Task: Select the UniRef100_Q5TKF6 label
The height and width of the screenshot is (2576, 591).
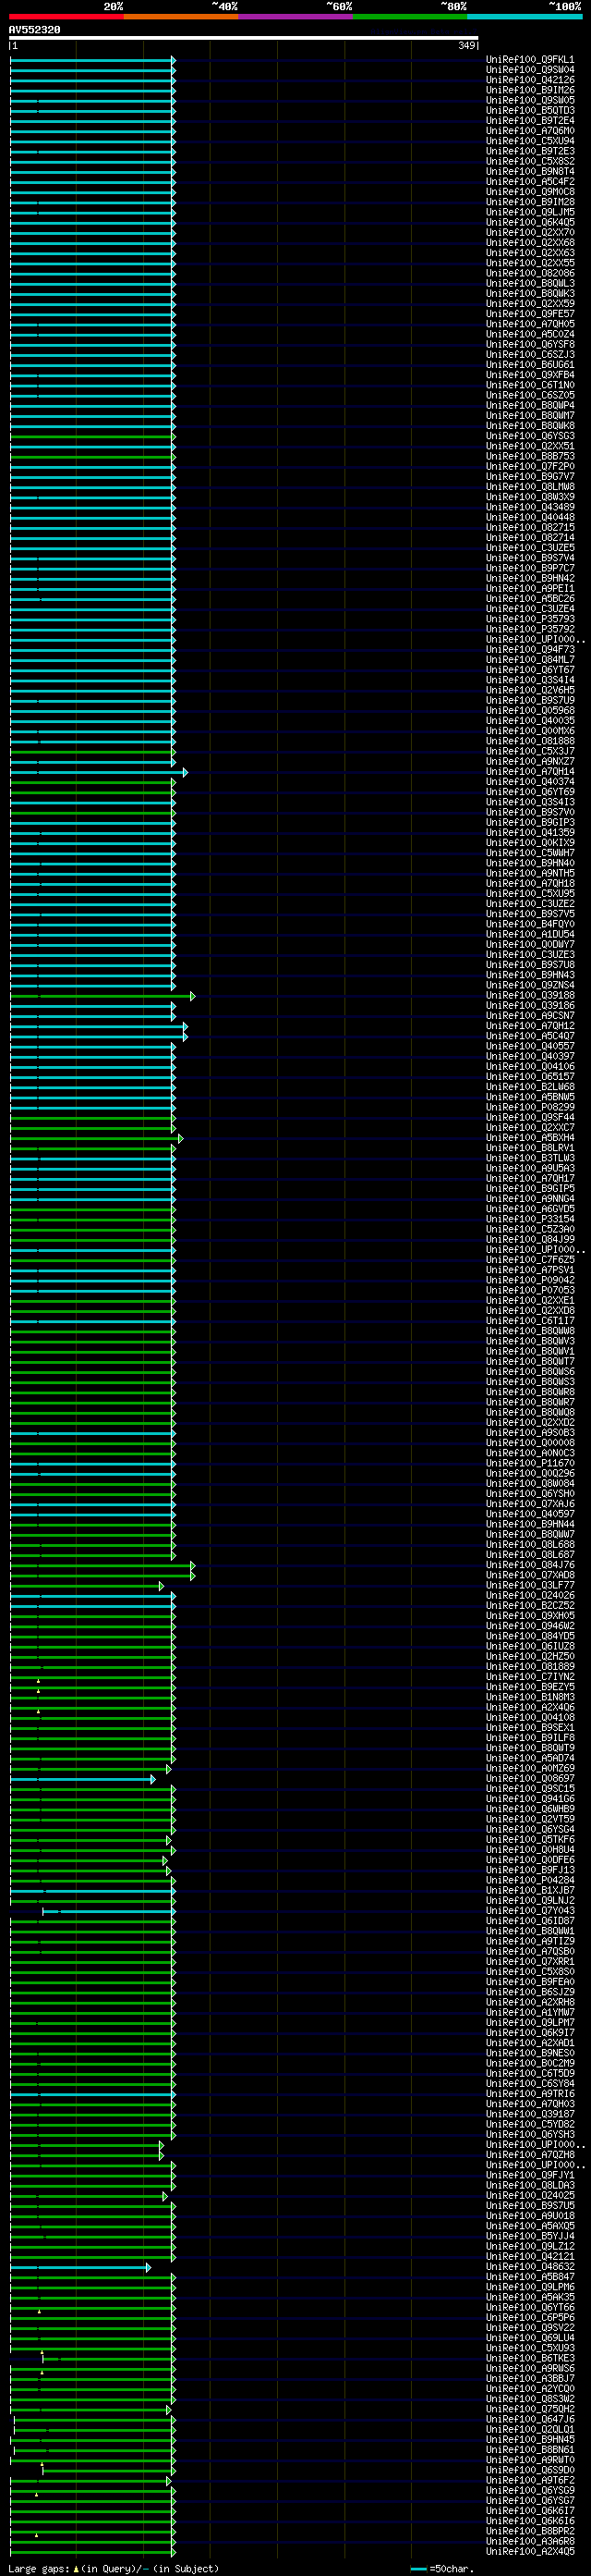Action: click(530, 1839)
